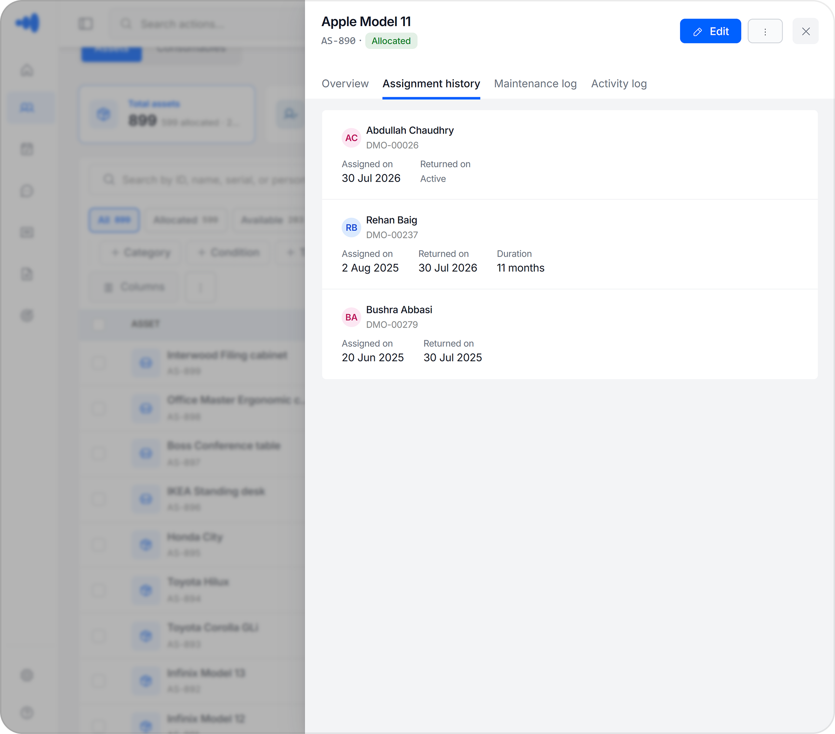Check the IKEA Standing desk row checkbox
The height and width of the screenshot is (734, 835).
click(x=98, y=499)
